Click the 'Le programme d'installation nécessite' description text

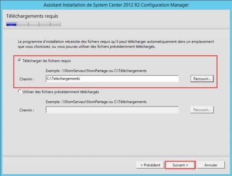pyautogui.click(x=116, y=44)
